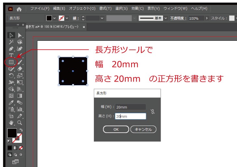Expand the opacity slider arrow
This screenshot has width=237, height=167.
click(x=206, y=18)
